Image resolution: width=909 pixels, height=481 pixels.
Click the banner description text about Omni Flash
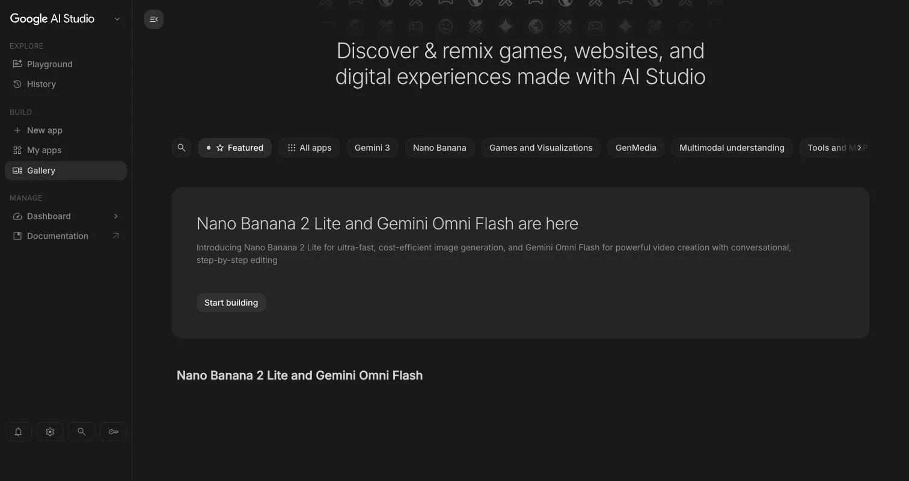494,253
